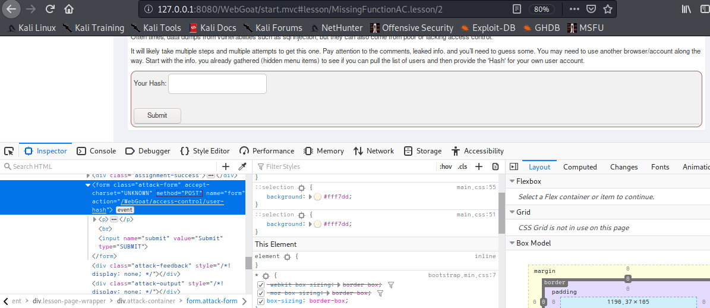
Task: Collapse the form attack-form node
Action: 89,185
